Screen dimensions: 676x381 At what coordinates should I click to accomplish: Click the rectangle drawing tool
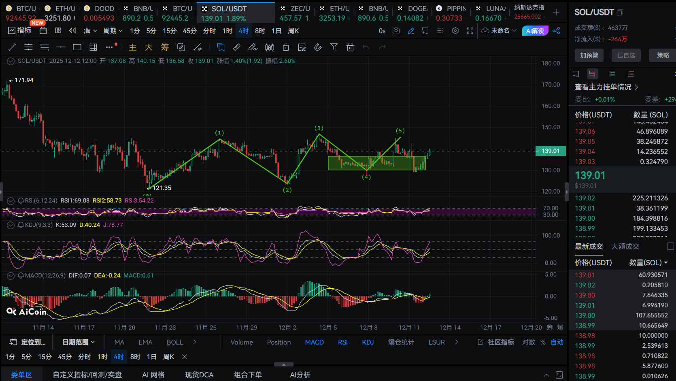pos(77,47)
